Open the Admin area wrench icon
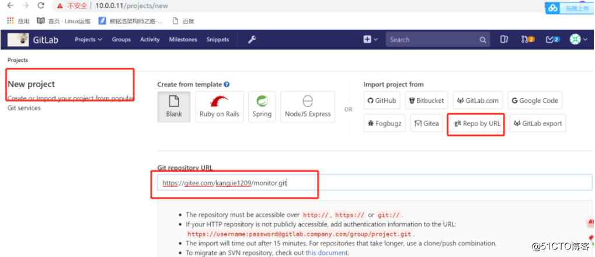 (x=252, y=40)
